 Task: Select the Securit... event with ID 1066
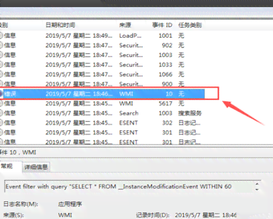tap(102, 74)
